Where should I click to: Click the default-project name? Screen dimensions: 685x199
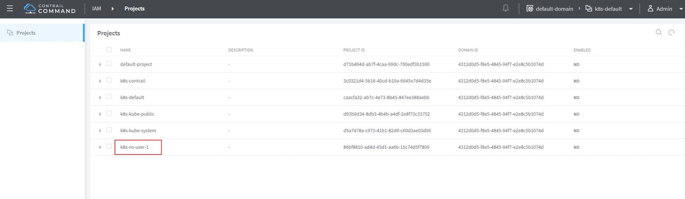coord(136,64)
